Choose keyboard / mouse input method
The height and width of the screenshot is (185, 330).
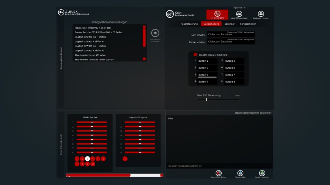(260, 14)
